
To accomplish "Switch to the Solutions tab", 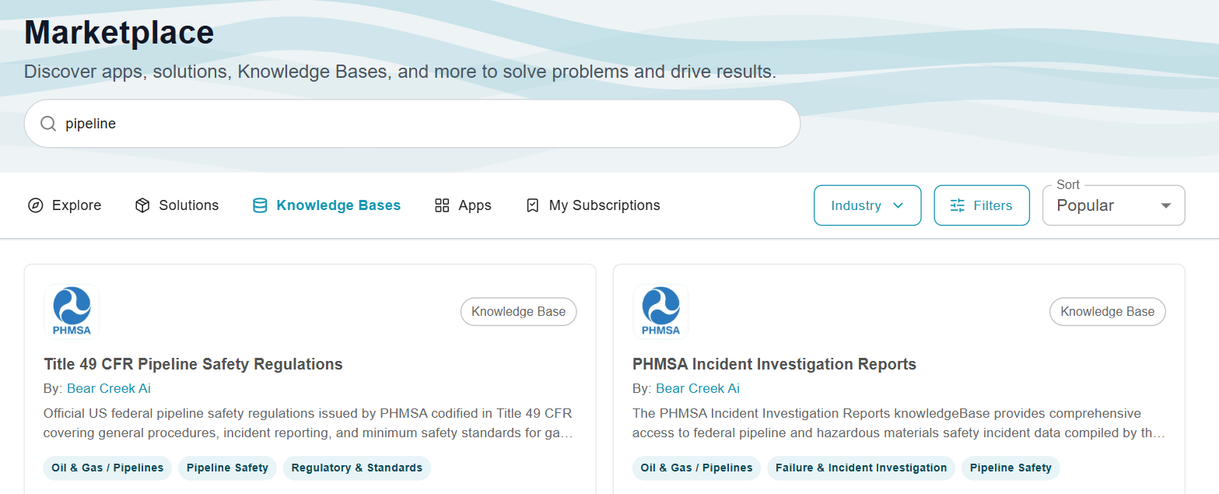I will point(177,205).
